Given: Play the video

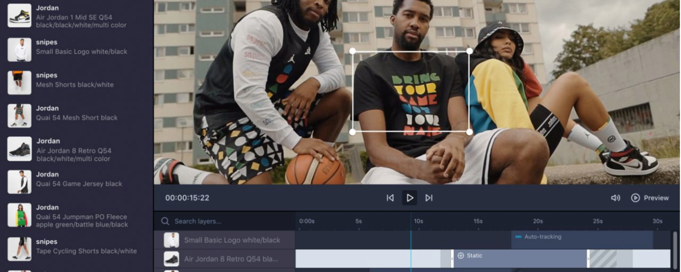Looking at the screenshot, I should pyautogui.click(x=410, y=198).
